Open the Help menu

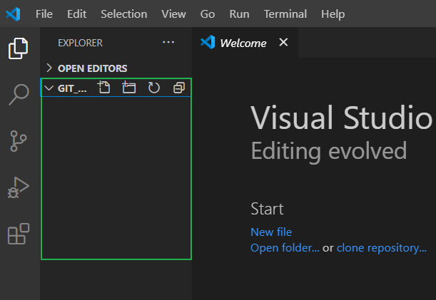pos(333,14)
